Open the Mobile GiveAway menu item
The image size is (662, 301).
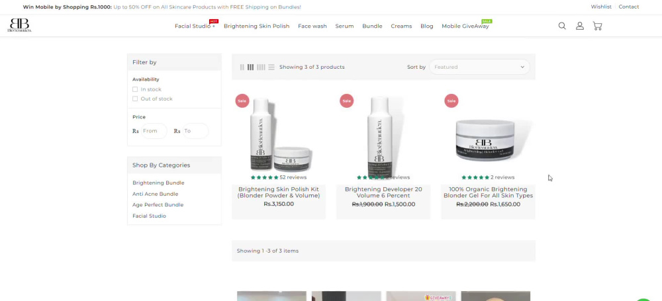[465, 26]
